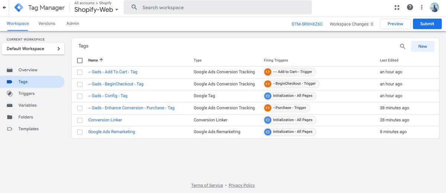446x193 pixels.
Task: Open the Terms of Service link
Action: coord(207,185)
